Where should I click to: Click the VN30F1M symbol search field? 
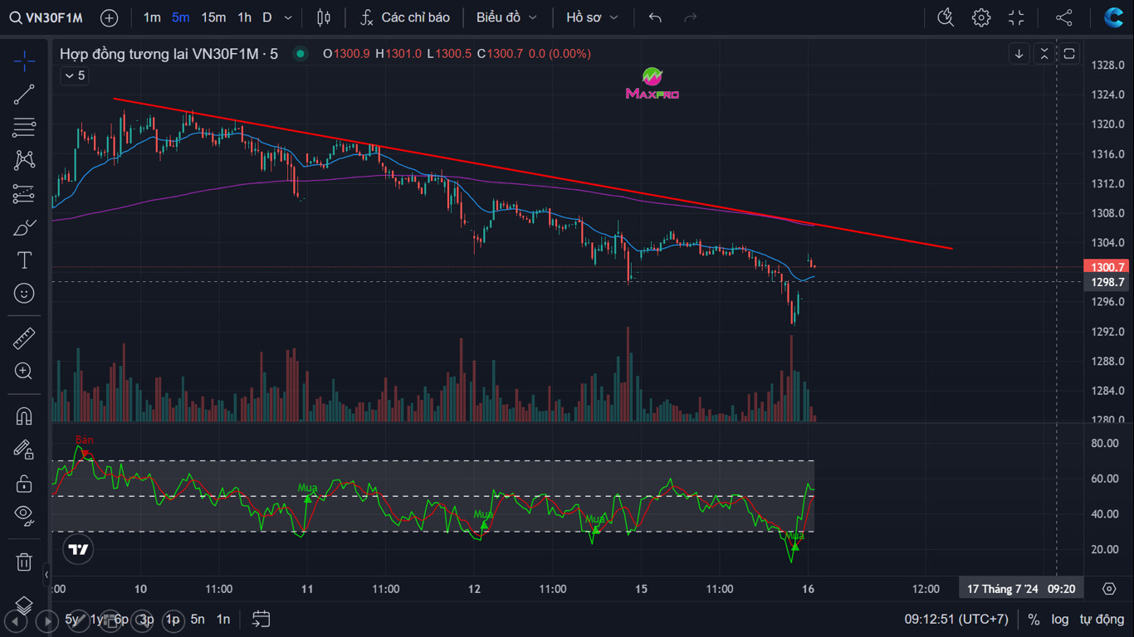tap(47, 17)
